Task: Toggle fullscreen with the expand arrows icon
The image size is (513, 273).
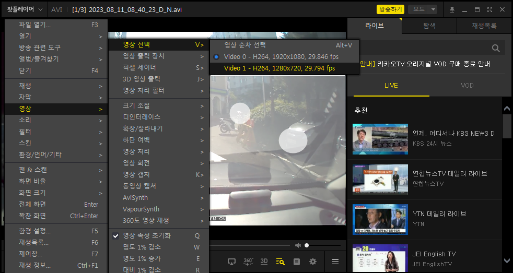Action: 489,10
